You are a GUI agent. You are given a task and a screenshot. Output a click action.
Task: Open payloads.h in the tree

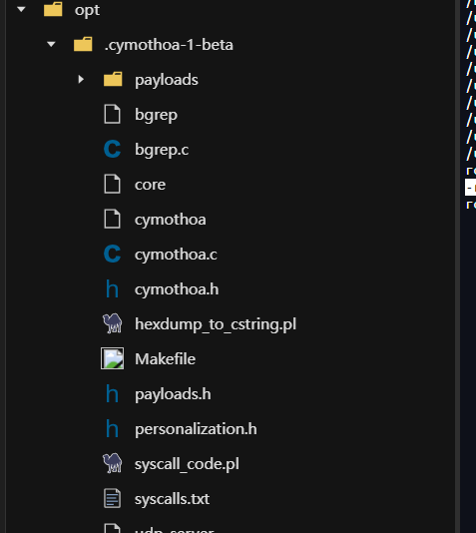coord(173,394)
